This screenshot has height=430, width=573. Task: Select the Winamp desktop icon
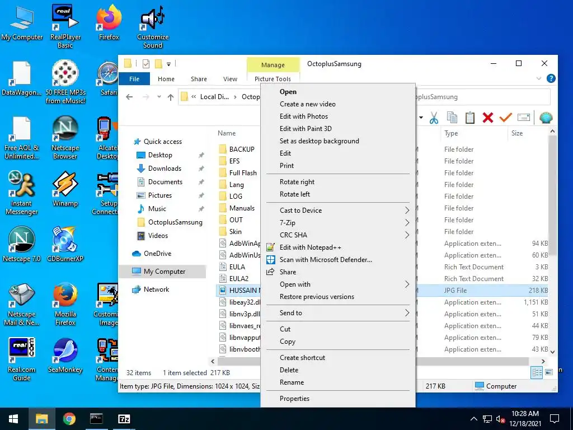[65, 189]
